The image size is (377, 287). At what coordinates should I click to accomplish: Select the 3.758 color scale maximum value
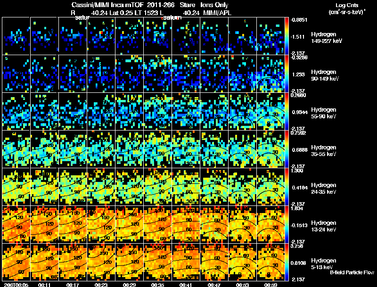pos(297,246)
